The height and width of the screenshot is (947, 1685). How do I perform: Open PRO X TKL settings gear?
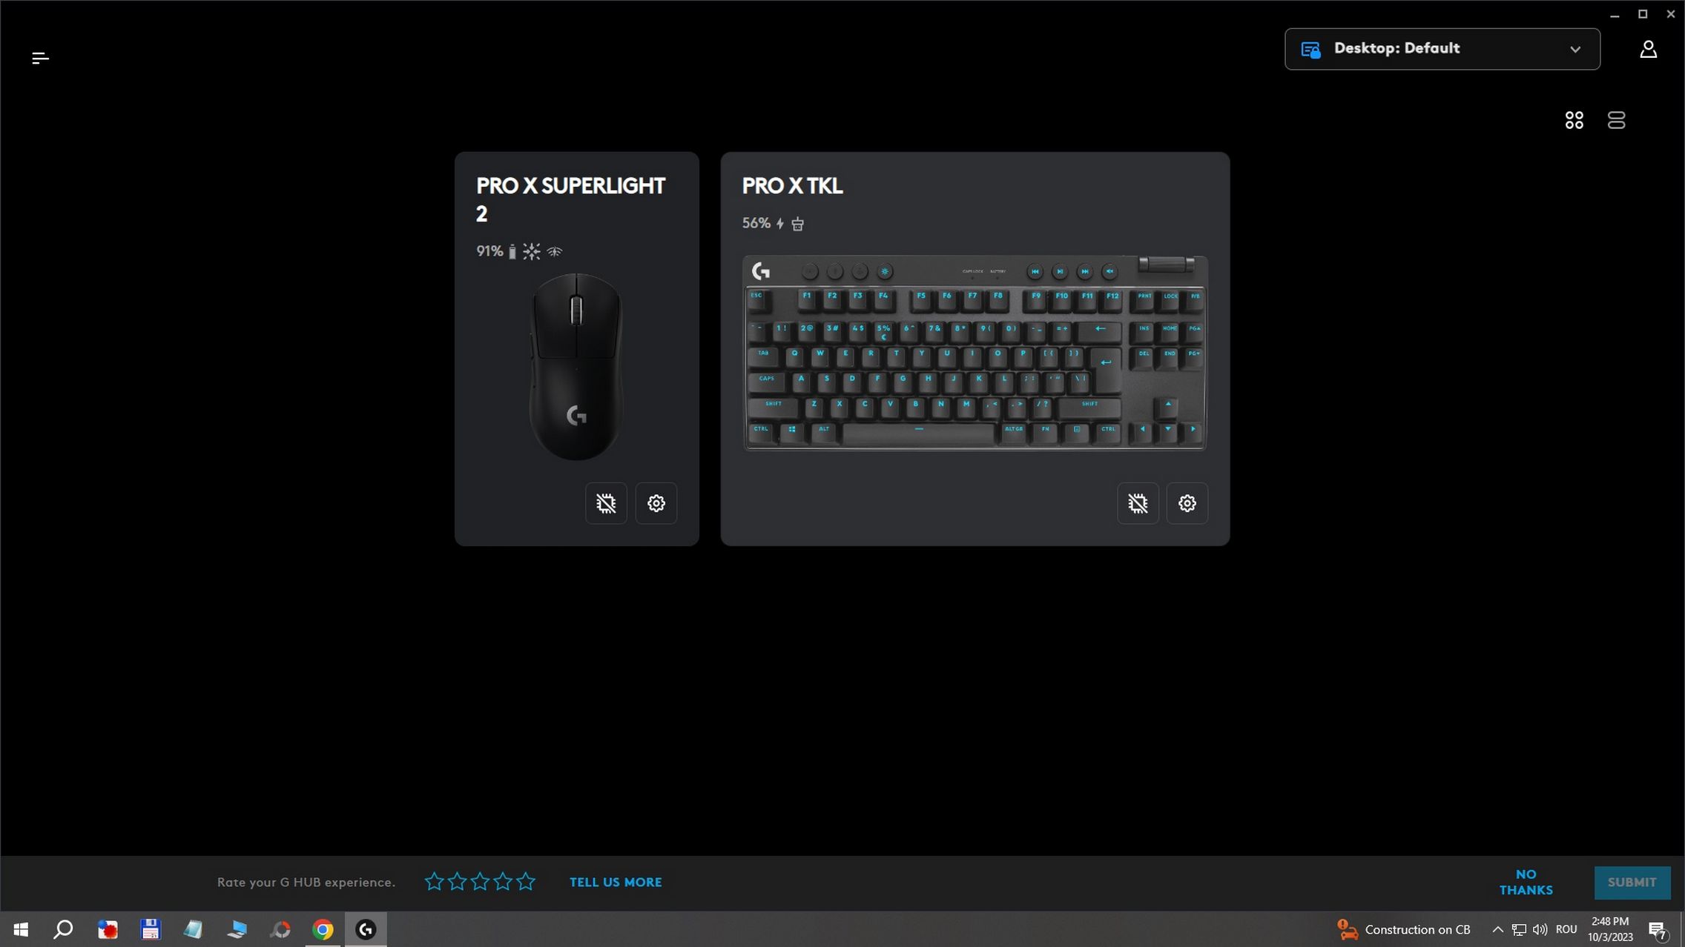(1187, 503)
